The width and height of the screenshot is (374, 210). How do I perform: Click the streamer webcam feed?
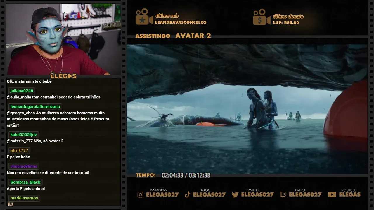pos(63,39)
